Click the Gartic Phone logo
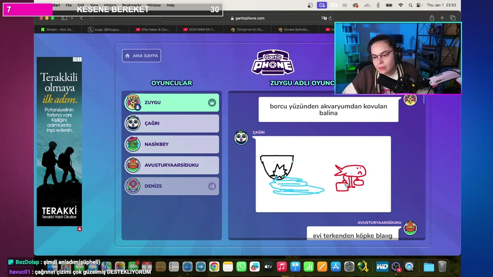 pyautogui.click(x=273, y=62)
